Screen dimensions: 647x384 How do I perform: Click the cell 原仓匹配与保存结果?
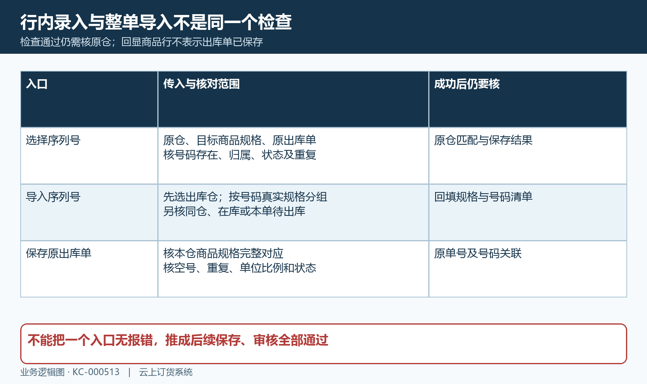[x=483, y=140]
